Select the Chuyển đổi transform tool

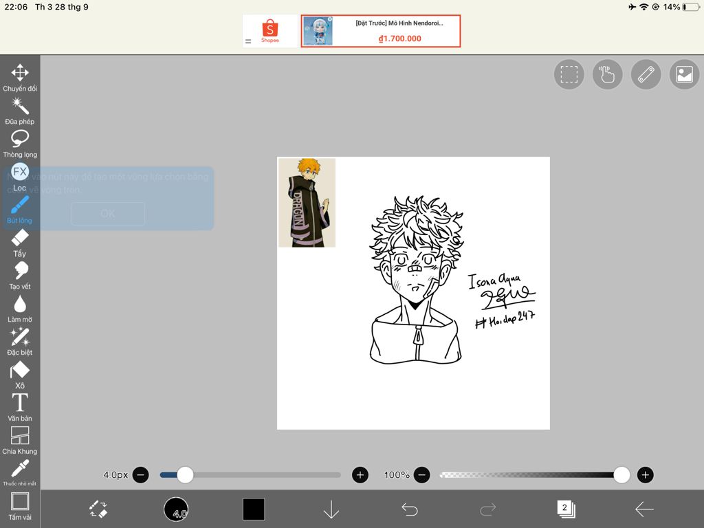click(x=20, y=78)
